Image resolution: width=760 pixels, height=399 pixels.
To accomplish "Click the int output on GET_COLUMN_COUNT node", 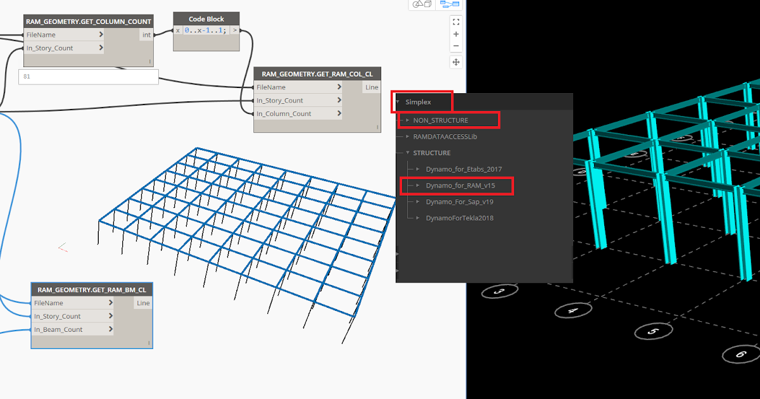I will coord(146,34).
